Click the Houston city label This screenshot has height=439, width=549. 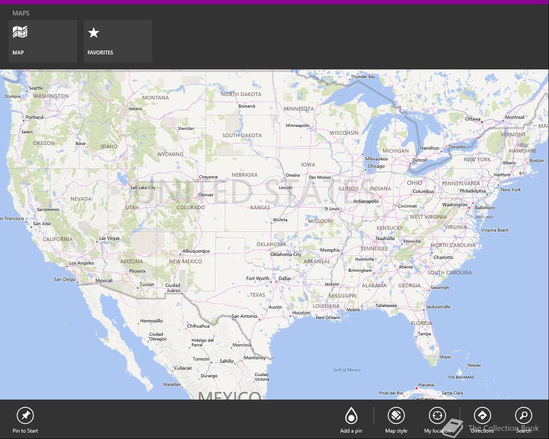click(301, 313)
